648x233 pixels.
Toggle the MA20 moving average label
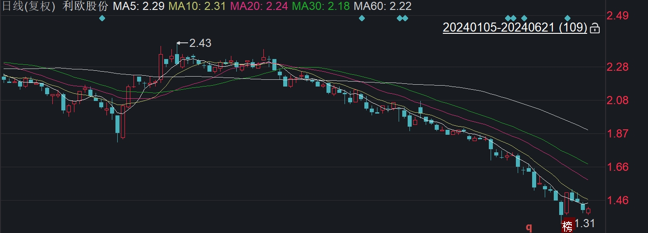tap(258, 6)
